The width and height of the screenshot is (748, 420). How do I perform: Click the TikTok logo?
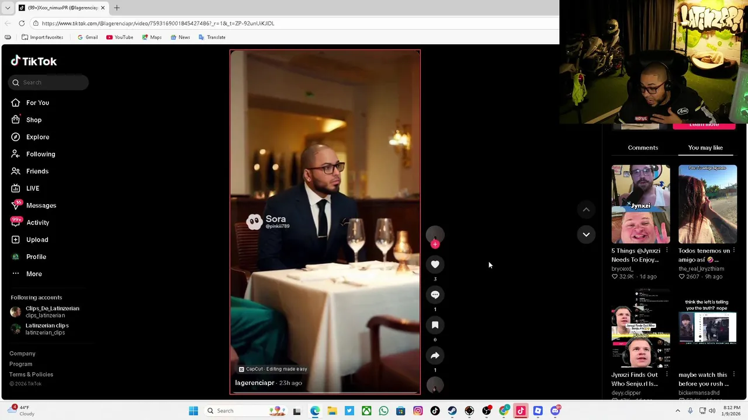point(33,61)
